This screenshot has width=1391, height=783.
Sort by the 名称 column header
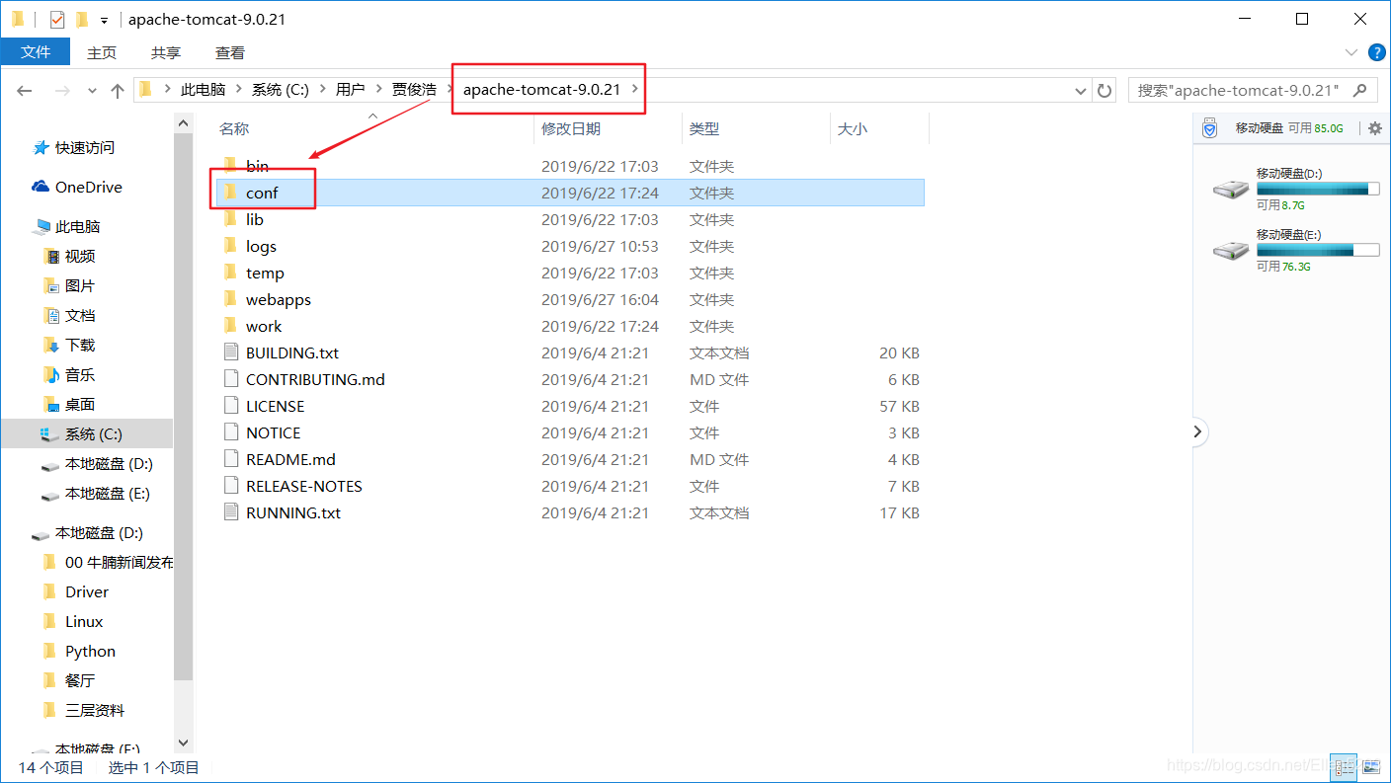click(234, 129)
